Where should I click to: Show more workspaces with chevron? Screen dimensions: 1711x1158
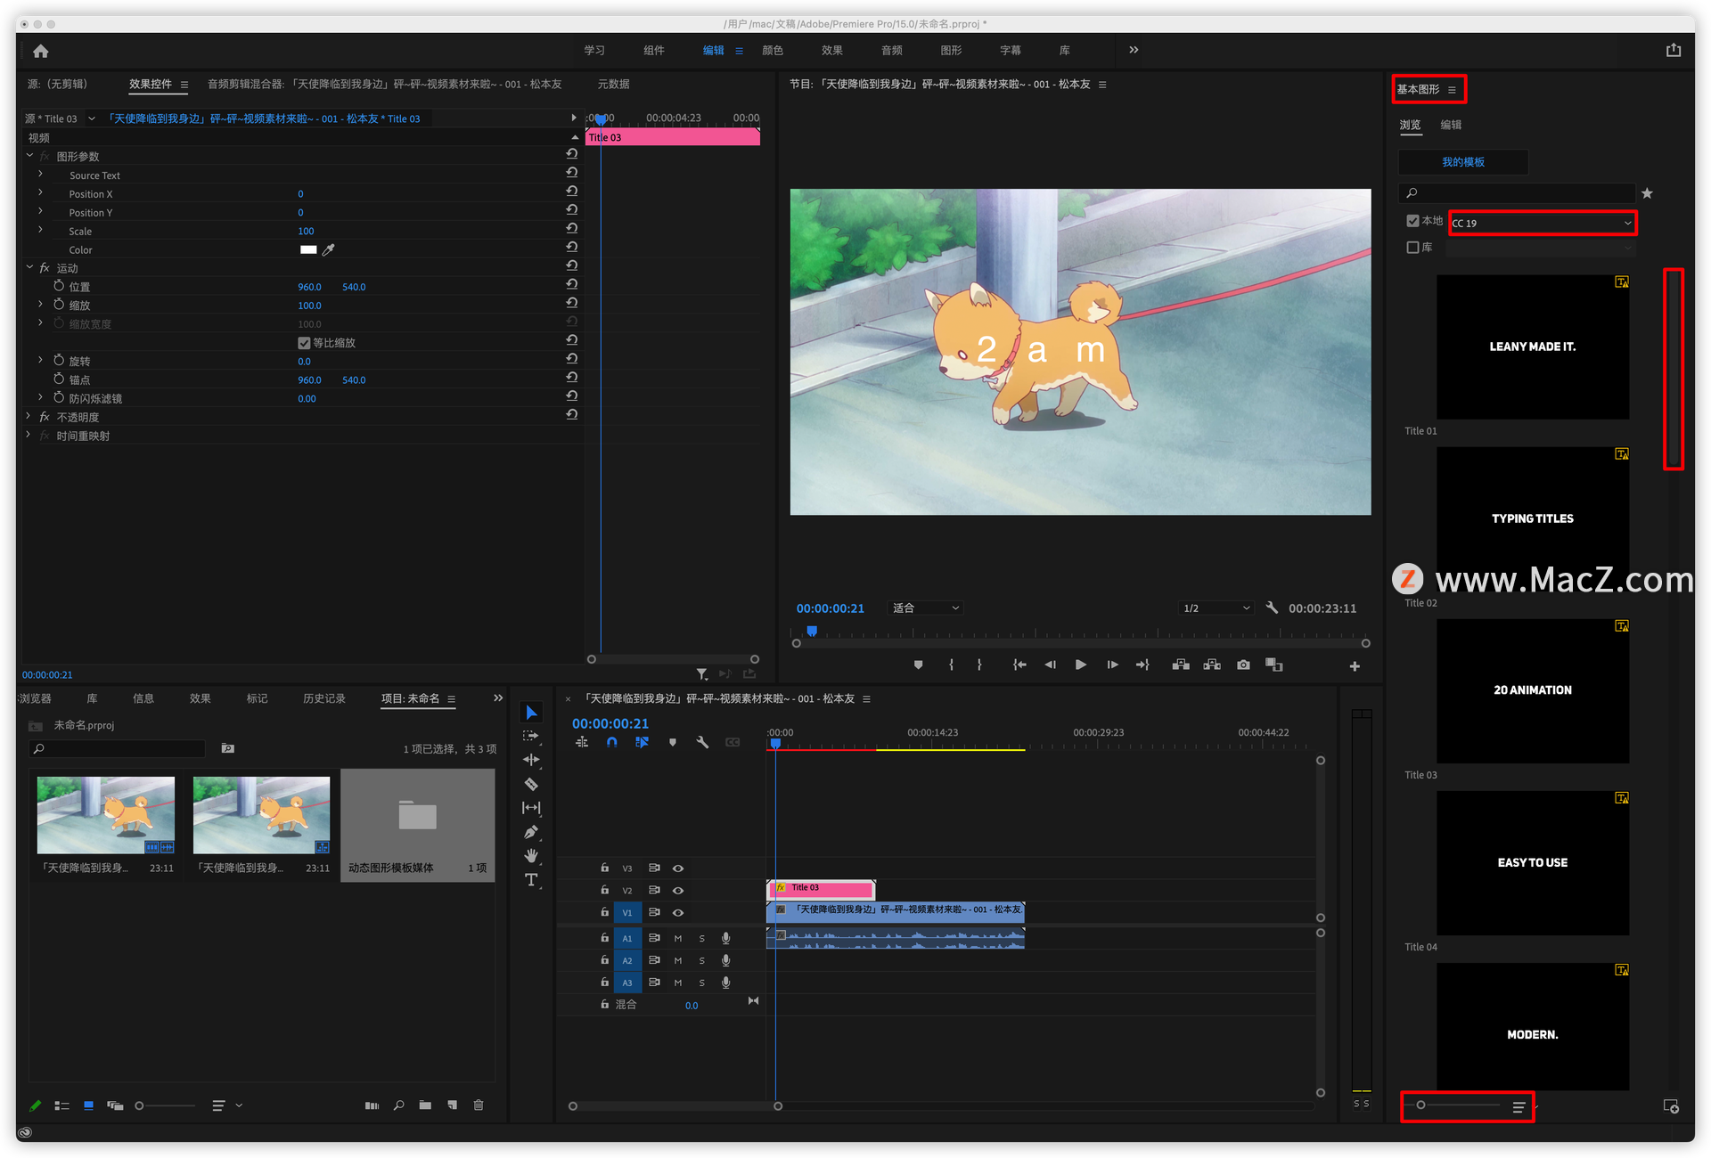(x=1134, y=50)
